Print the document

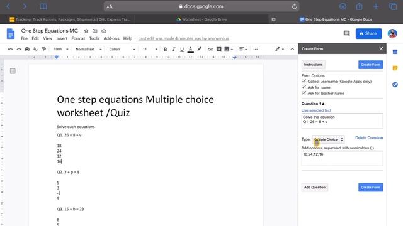(x=27, y=49)
